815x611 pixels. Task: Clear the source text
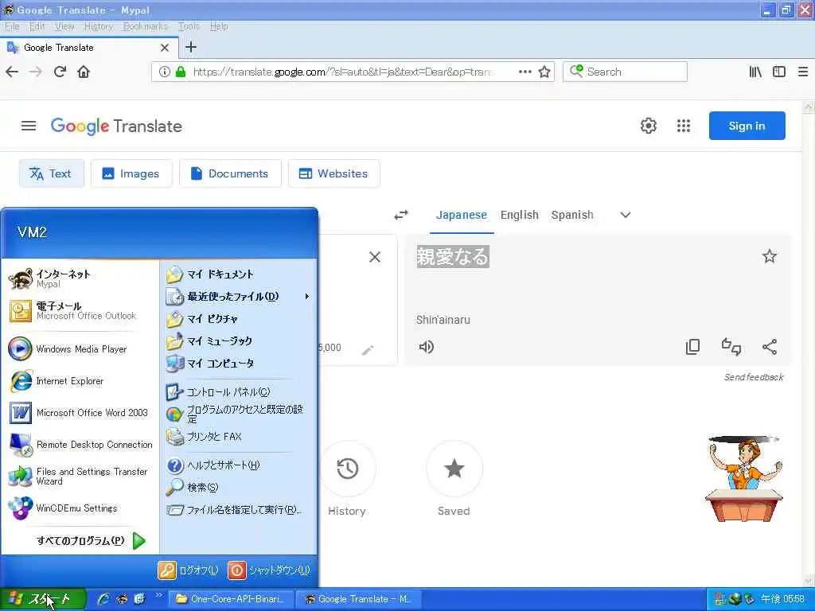pyautogui.click(x=375, y=257)
